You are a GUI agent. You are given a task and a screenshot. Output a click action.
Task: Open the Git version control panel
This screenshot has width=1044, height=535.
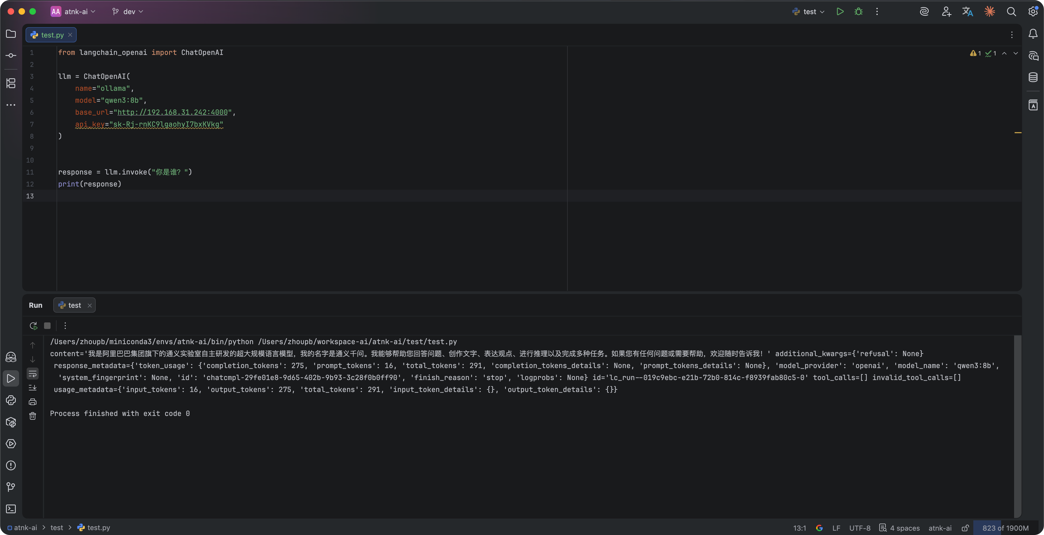(11, 487)
